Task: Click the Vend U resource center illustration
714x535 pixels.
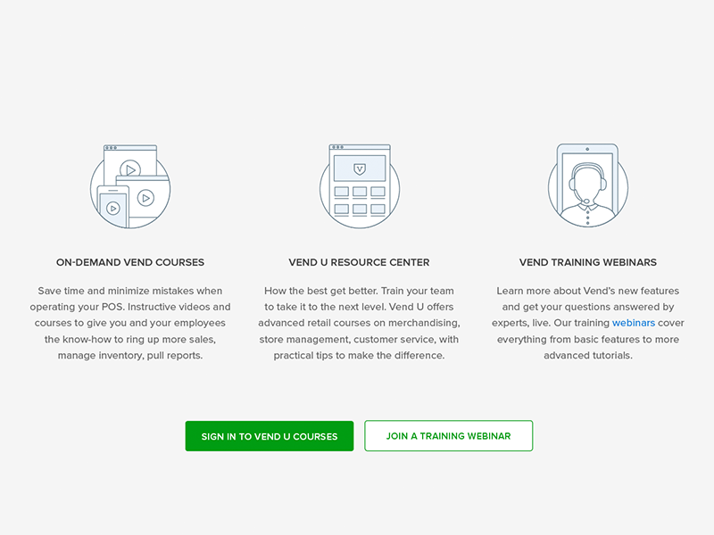Action: [x=360, y=186]
